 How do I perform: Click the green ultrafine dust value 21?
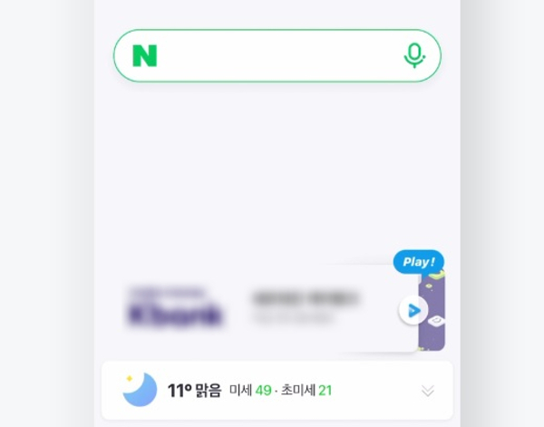[325, 391]
